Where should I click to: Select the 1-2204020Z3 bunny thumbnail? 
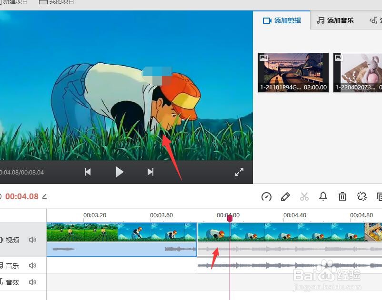coord(358,72)
